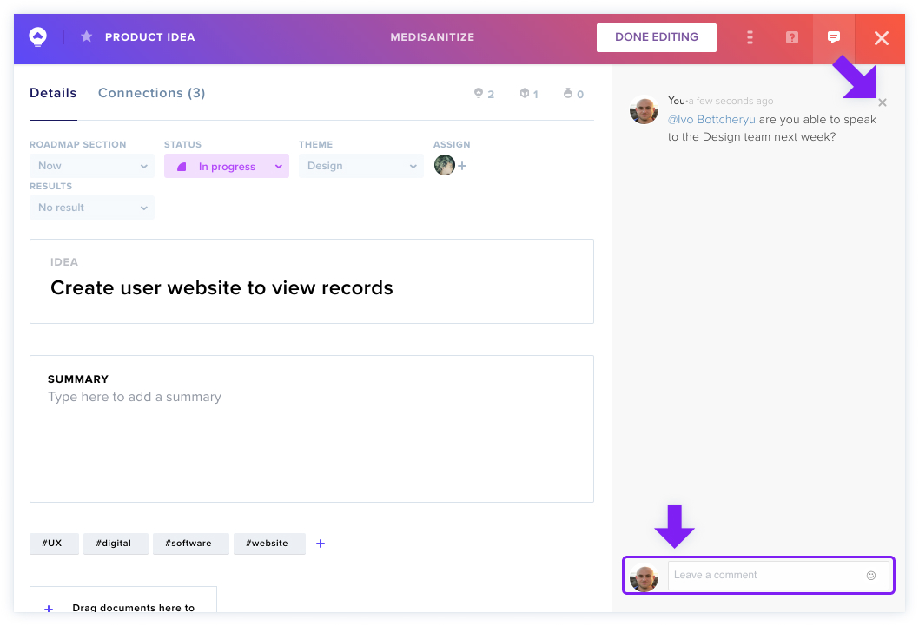The width and height of the screenshot is (919, 626).
Task: Click the Done Editing button
Action: pyautogui.click(x=657, y=37)
